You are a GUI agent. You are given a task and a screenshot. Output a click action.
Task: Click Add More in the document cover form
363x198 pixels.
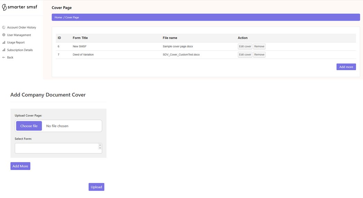[20, 166]
